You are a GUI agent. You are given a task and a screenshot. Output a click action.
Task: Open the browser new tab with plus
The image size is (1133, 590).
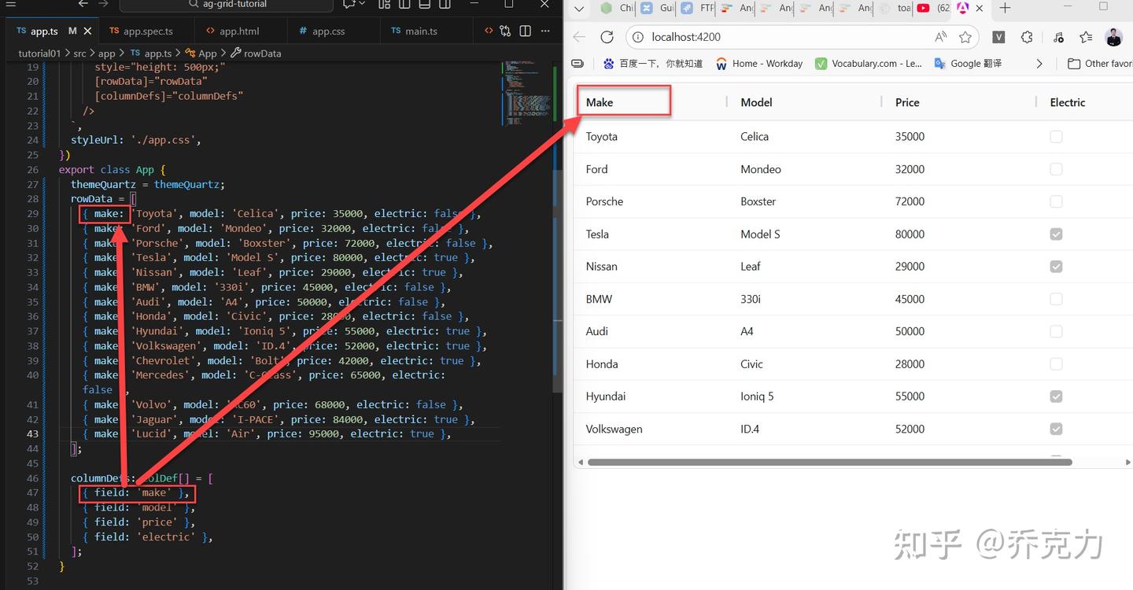point(1005,8)
